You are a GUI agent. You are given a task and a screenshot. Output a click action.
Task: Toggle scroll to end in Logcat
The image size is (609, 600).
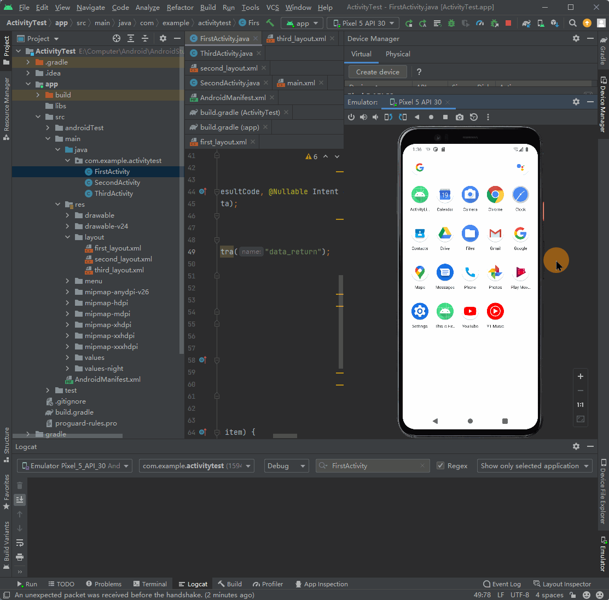coord(20,499)
